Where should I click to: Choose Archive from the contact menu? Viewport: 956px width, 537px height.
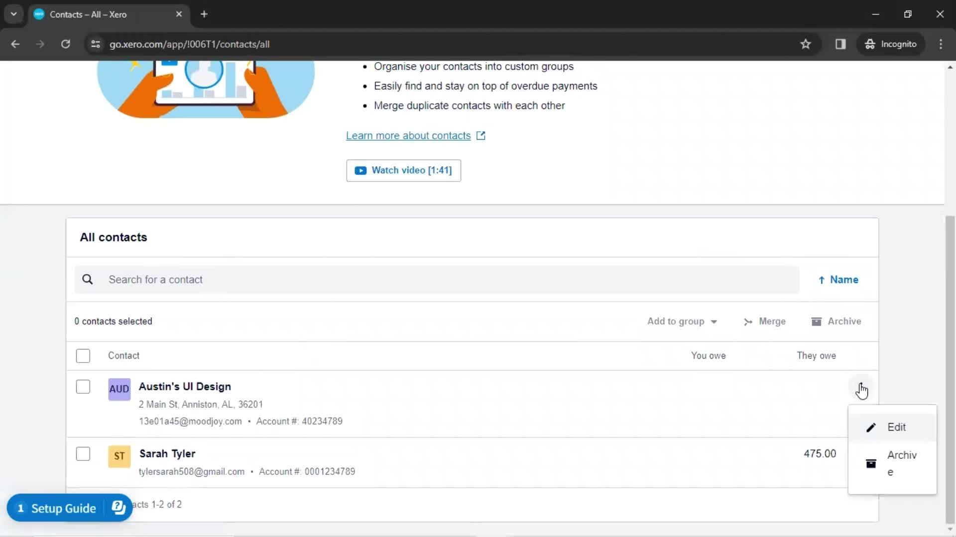tap(892, 464)
